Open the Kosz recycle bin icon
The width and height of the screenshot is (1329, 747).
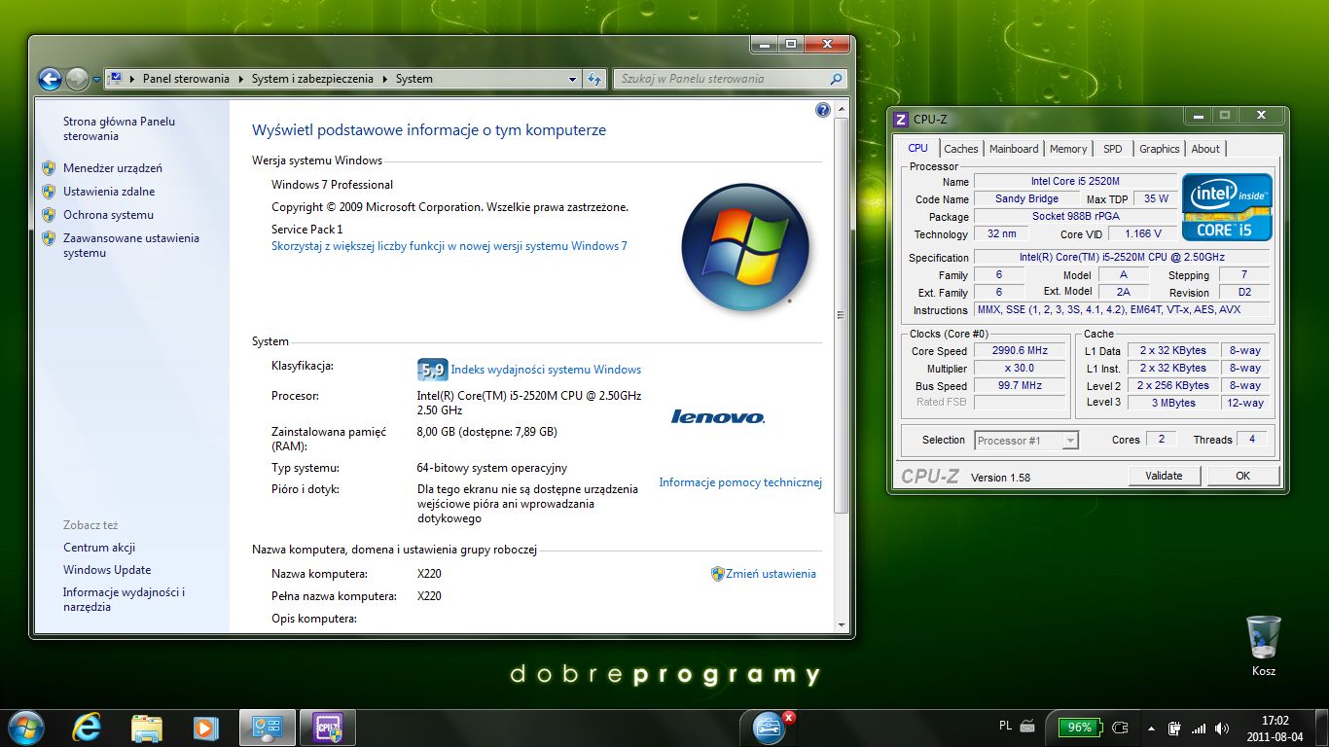(x=1264, y=646)
